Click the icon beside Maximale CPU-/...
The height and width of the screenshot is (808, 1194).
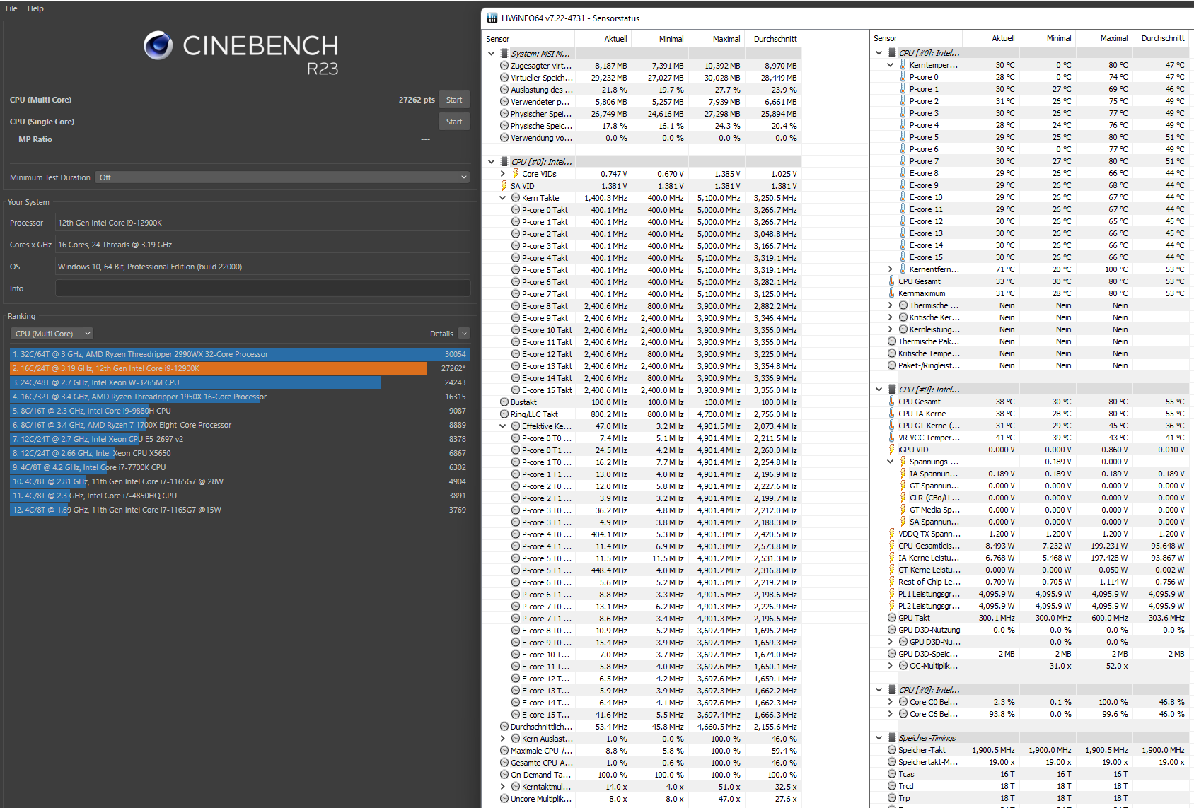[x=504, y=751]
